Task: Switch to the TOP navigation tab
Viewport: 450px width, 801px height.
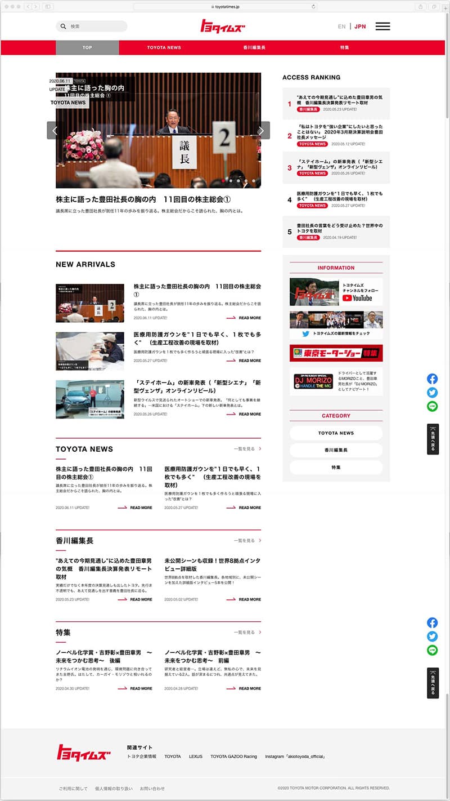Action: coord(87,47)
